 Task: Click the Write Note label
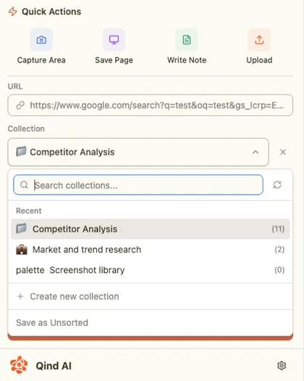[x=187, y=60]
